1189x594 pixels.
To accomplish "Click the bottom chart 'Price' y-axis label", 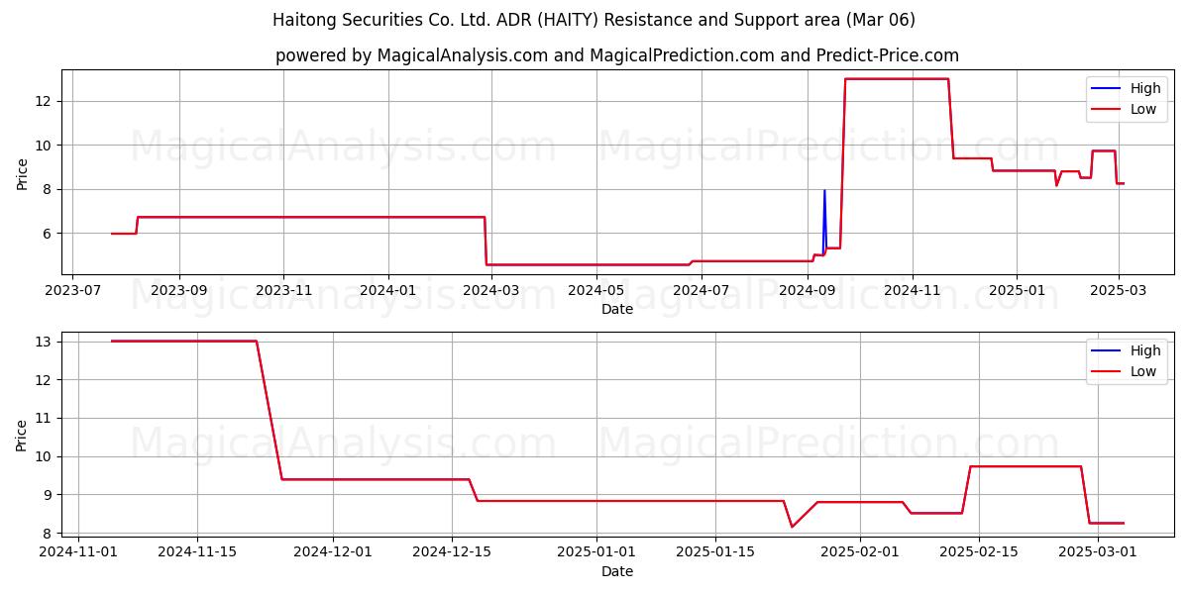I will coord(23,435).
